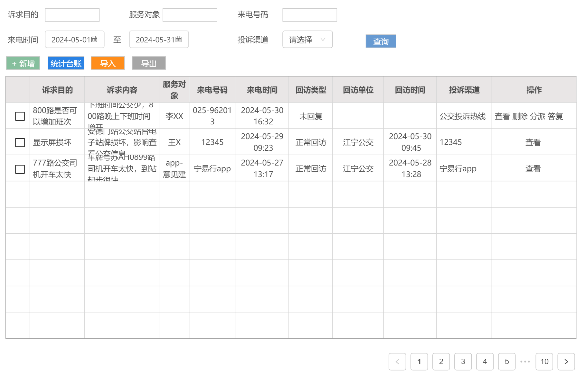Expand the 投诉渠道 dropdown arrow
This screenshot has width=585, height=377.
(323, 39)
